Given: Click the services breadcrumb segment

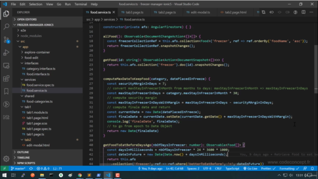Looking at the screenshot, I should [109, 19].
